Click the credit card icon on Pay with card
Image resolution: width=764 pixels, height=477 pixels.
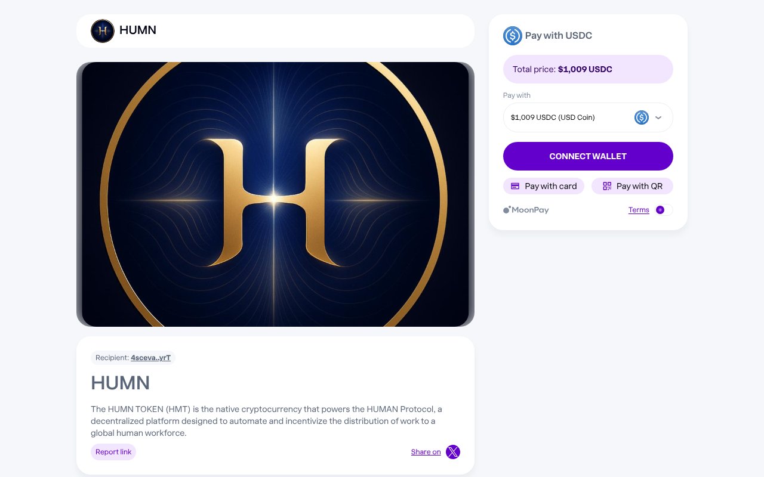(x=515, y=186)
